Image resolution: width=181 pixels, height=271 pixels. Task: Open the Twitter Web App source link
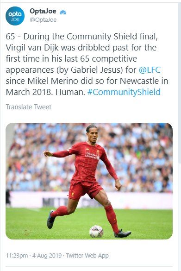(x=87, y=256)
